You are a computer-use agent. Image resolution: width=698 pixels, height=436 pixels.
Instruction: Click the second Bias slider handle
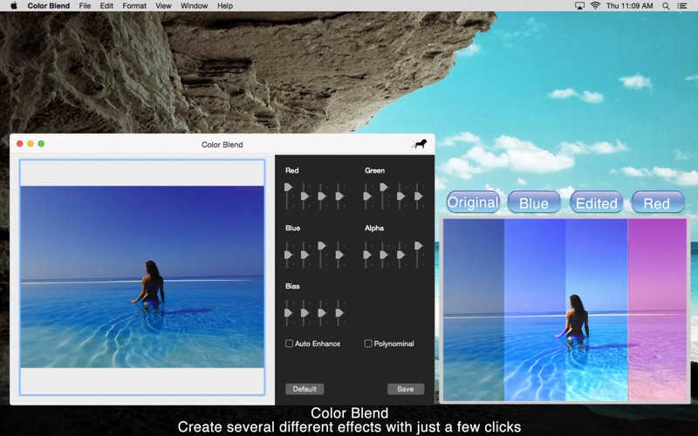click(x=305, y=313)
